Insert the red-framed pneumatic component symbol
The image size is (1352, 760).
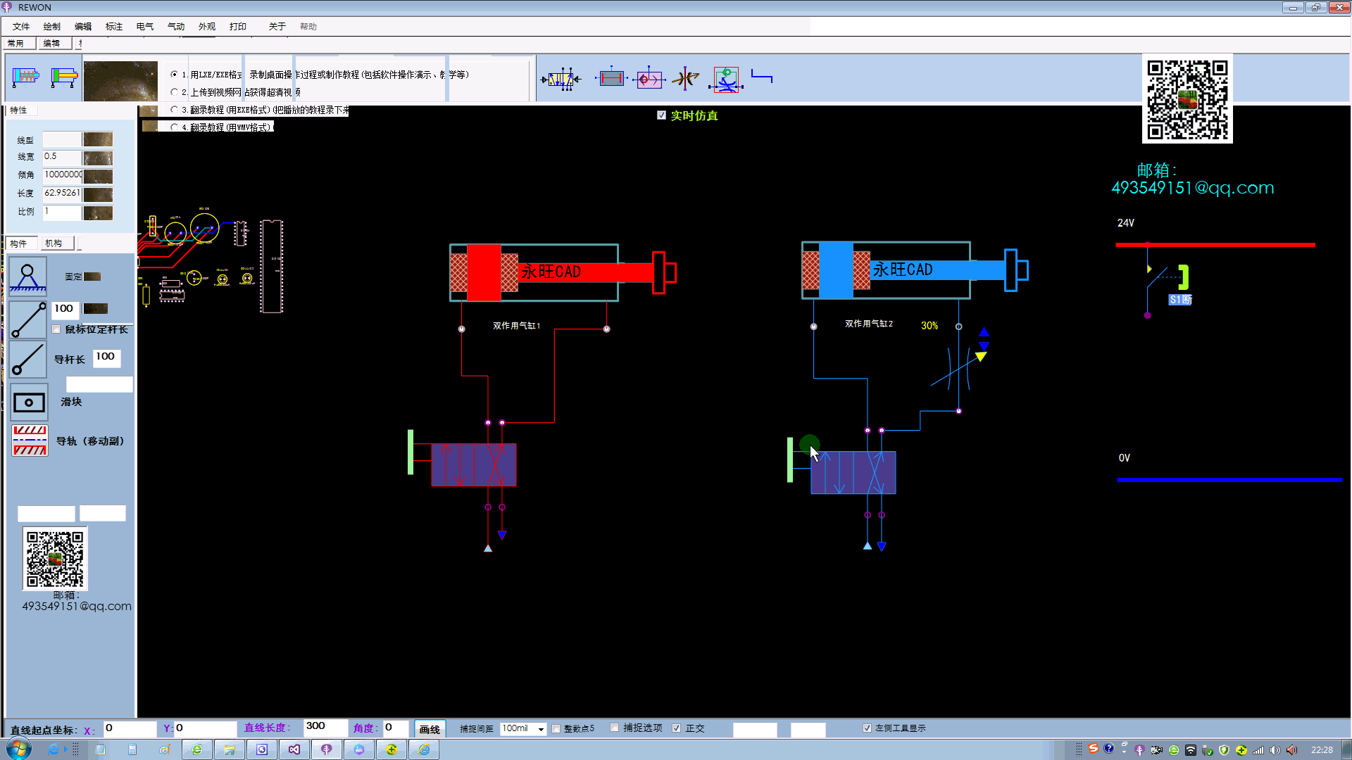click(x=726, y=80)
